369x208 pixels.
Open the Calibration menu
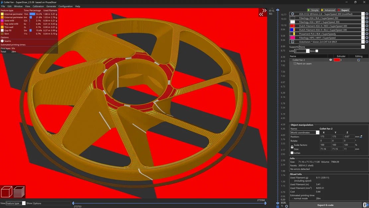(x=38, y=6)
